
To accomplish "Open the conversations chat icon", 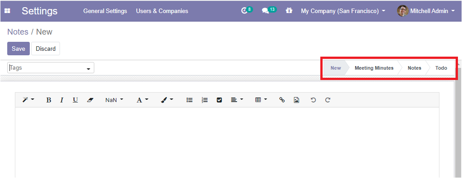I will click(265, 11).
